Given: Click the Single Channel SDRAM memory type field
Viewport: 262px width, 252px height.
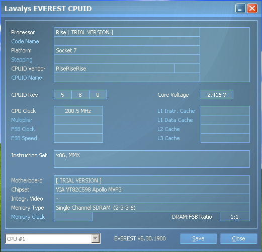Looking at the screenshot, I should (152, 208).
